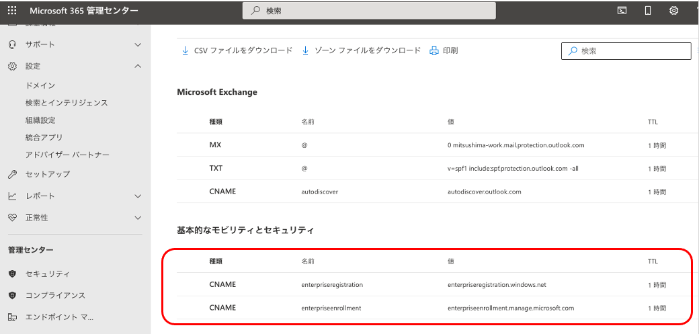Open 組織設定 in the sidebar
The height and width of the screenshot is (334, 699).
(40, 120)
